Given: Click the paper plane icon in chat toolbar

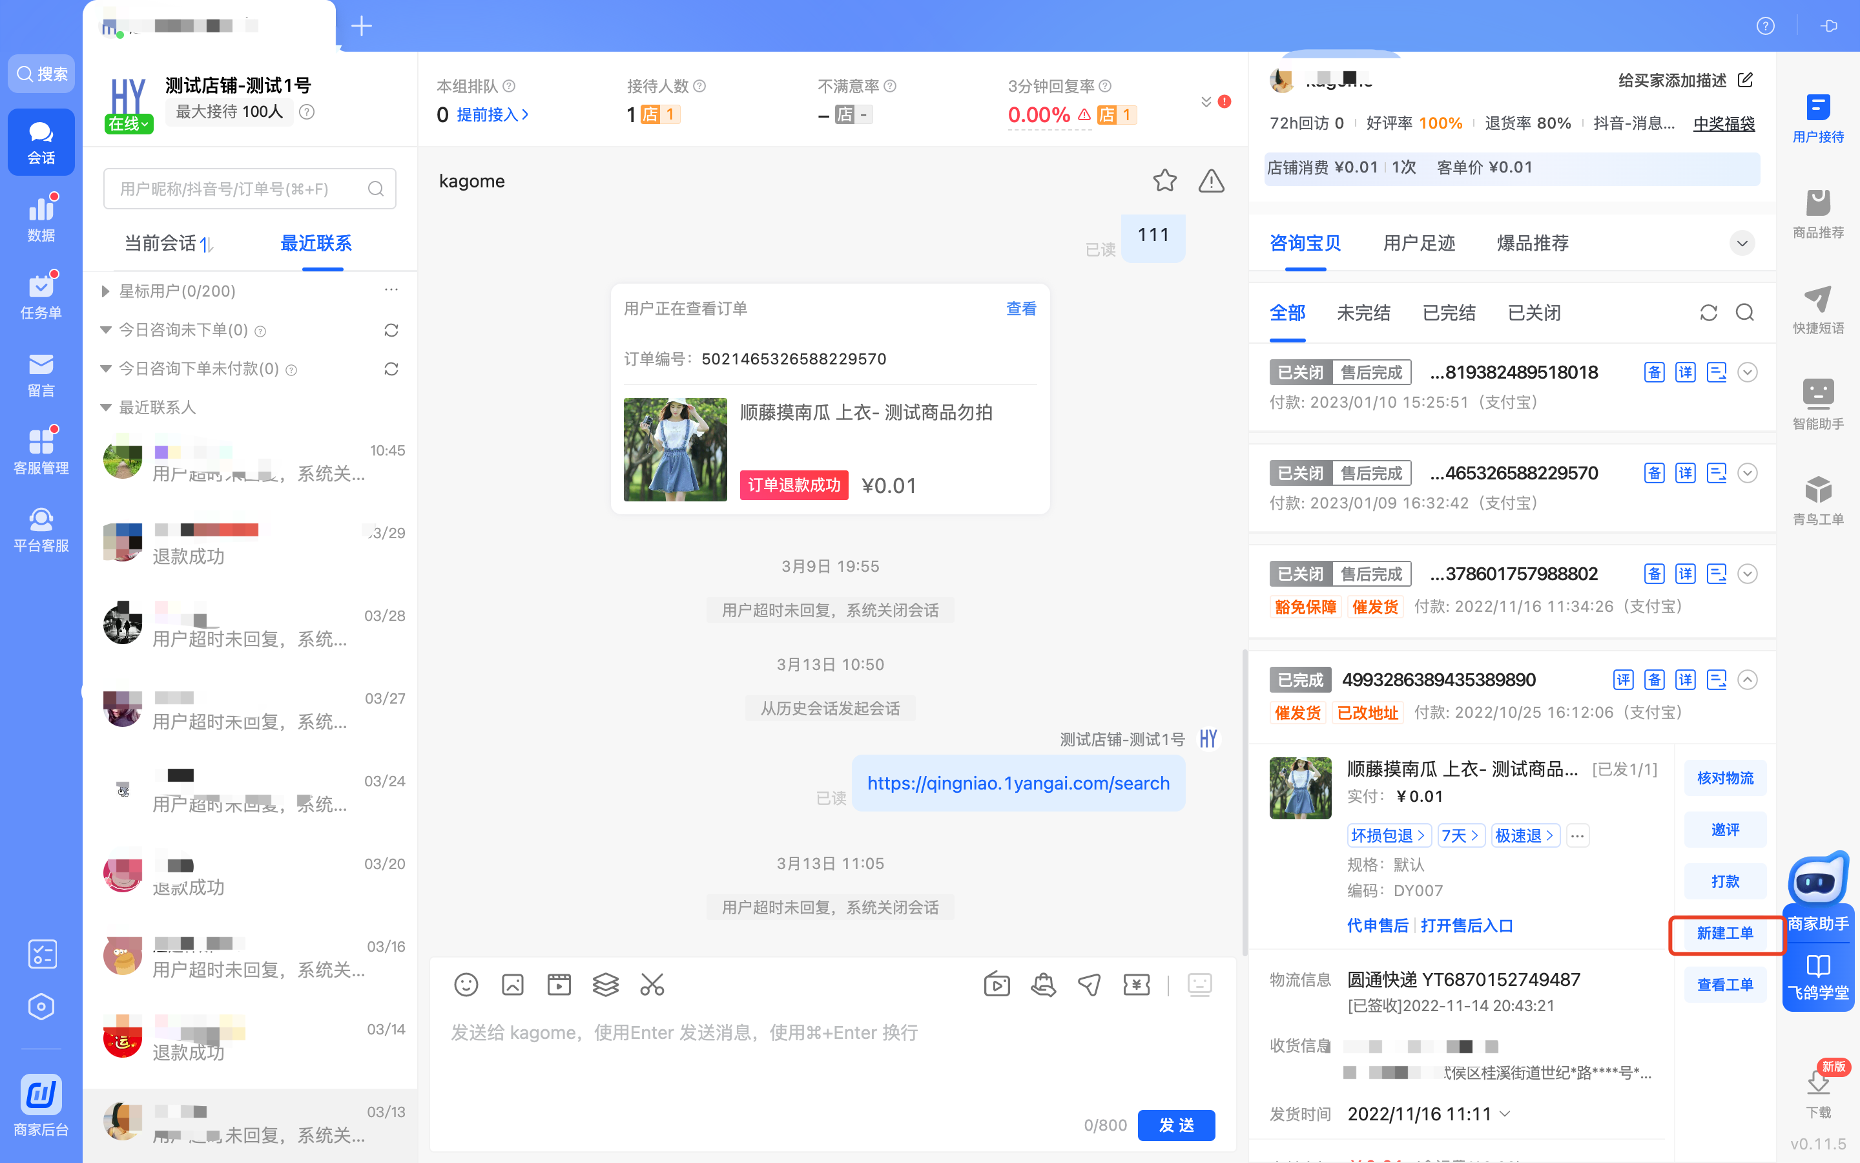Looking at the screenshot, I should tap(1089, 985).
